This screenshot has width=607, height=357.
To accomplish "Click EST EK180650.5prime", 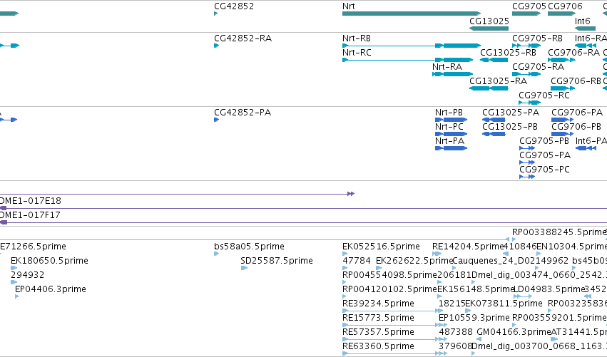I will (49, 261).
